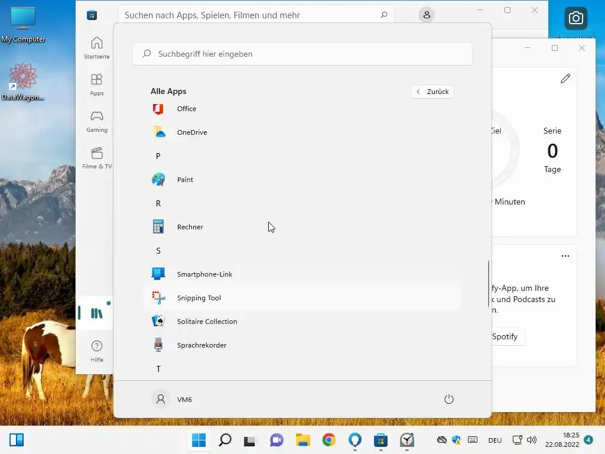Minimize the Microsoft Store window
Screen dimensions: 605x454
click(x=480, y=10)
